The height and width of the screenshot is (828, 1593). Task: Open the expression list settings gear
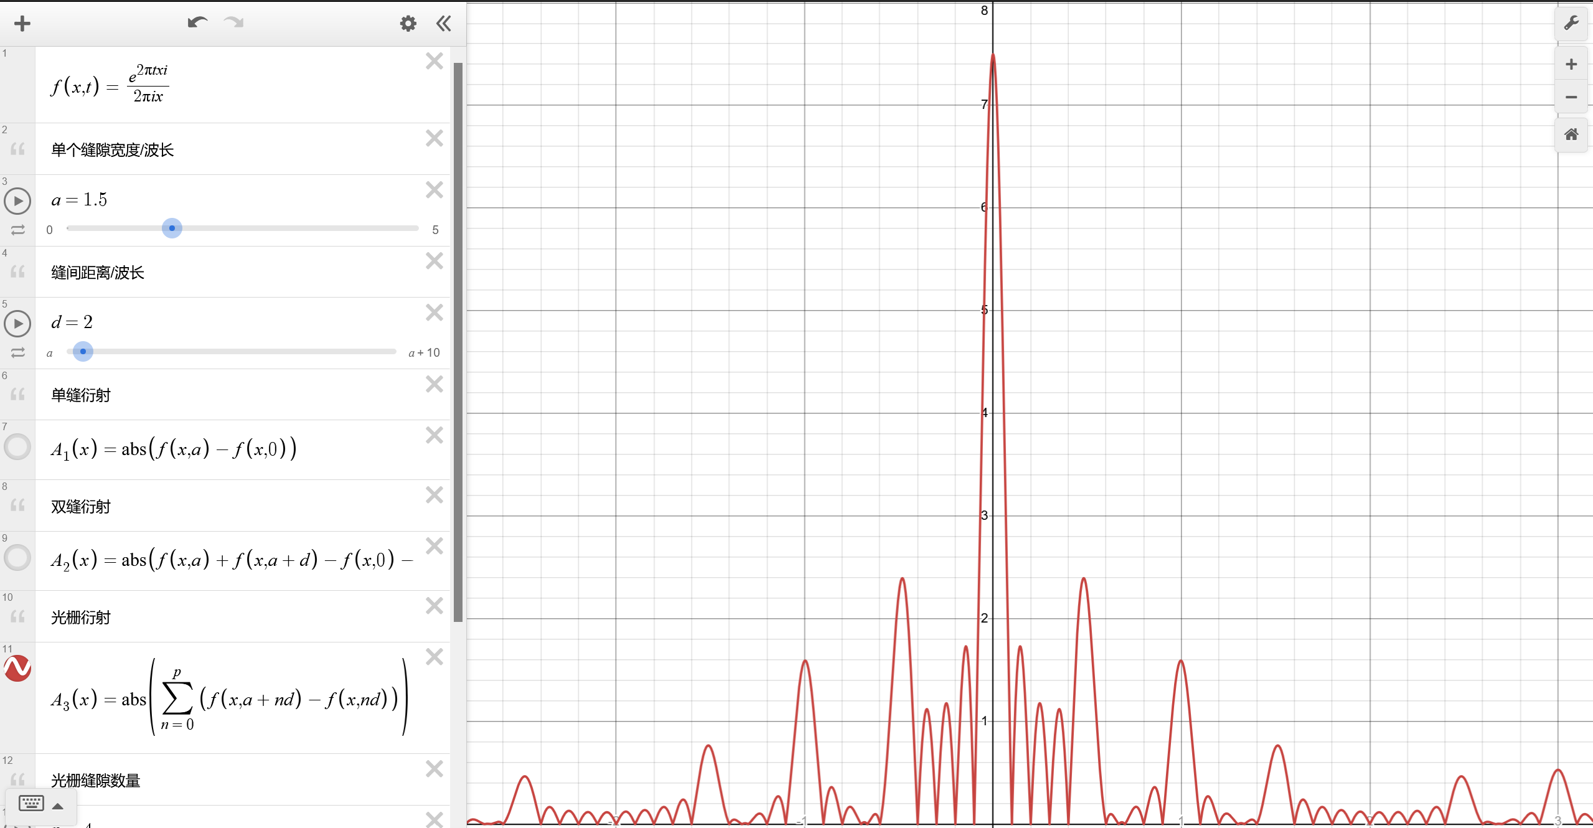pos(408,24)
